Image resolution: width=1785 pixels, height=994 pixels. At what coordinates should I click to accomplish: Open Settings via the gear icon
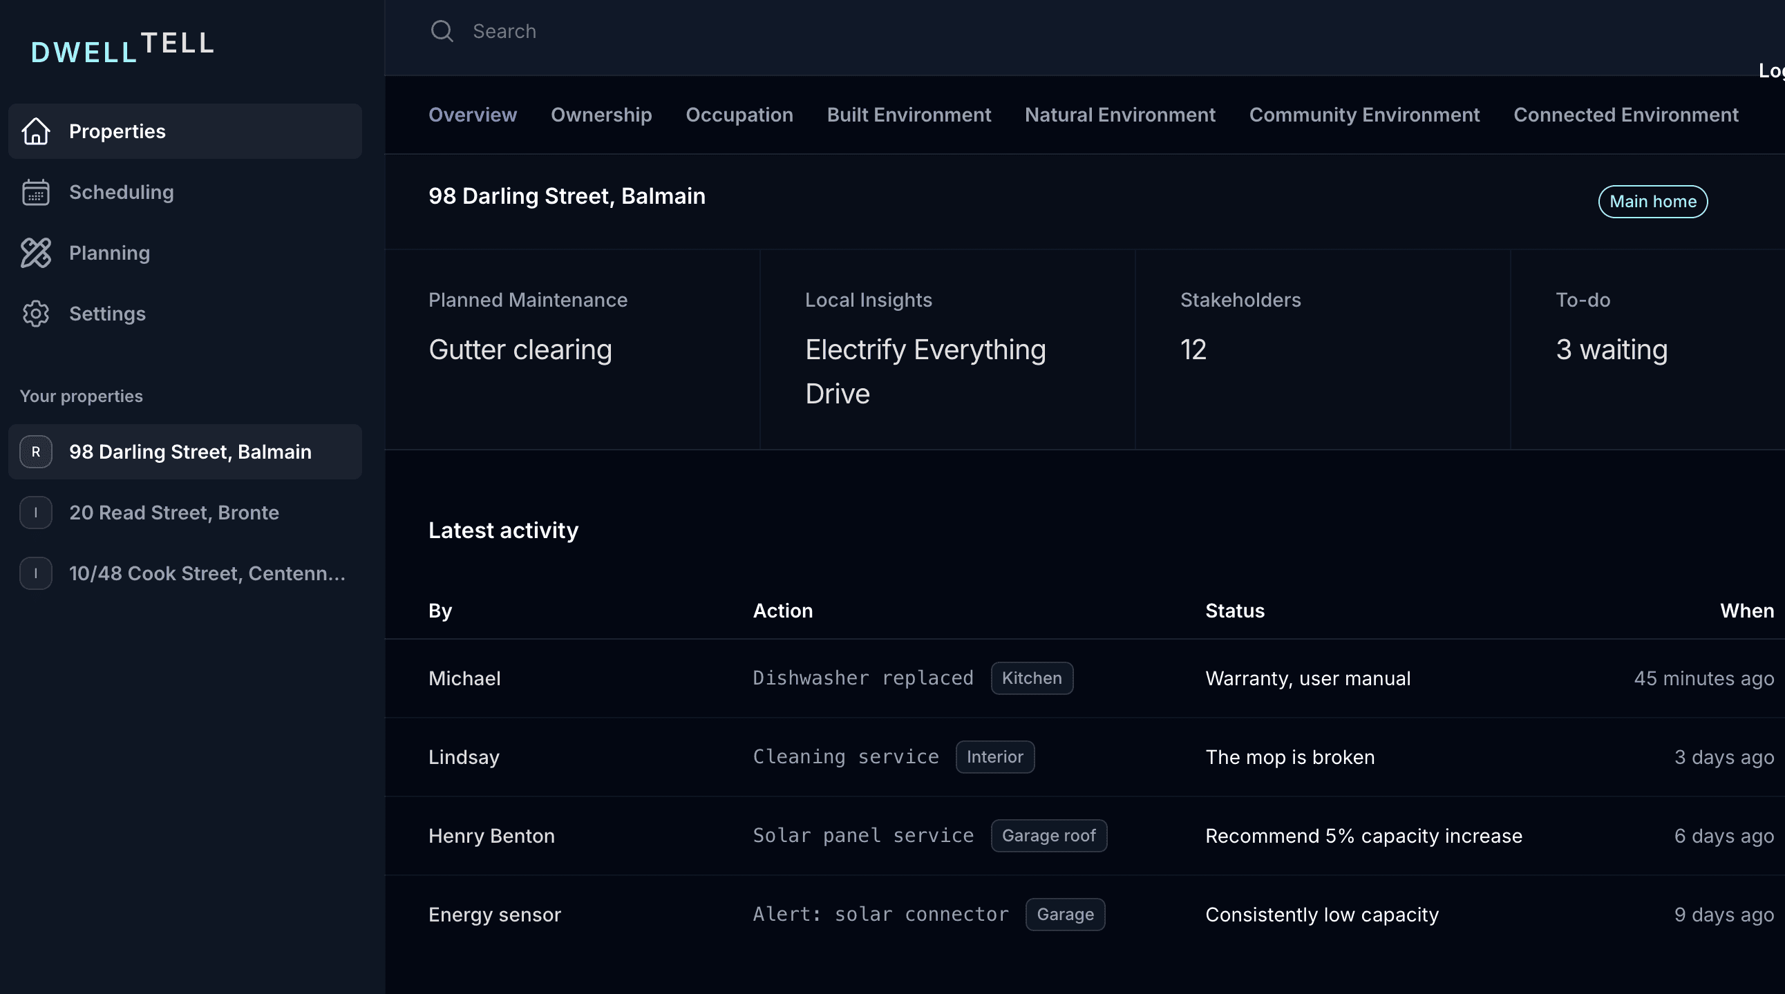(x=36, y=313)
